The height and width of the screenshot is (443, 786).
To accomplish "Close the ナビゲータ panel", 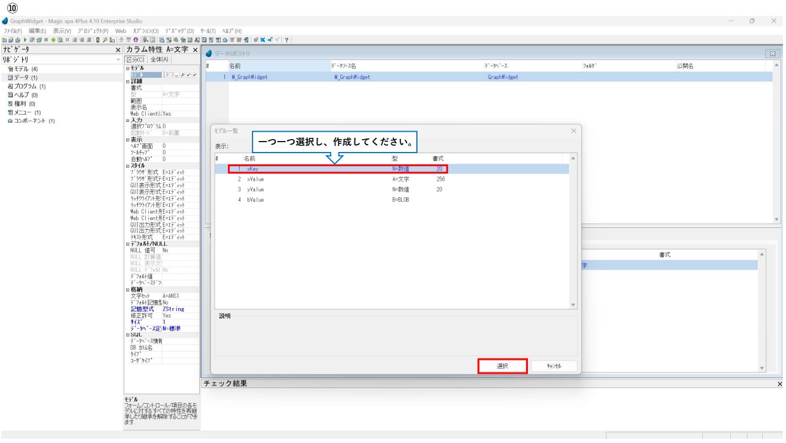I will coord(118,50).
